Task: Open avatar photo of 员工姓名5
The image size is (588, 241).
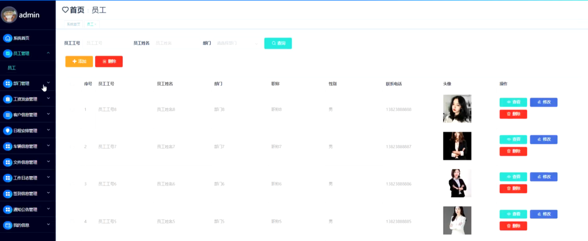Action: click(457, 221)
